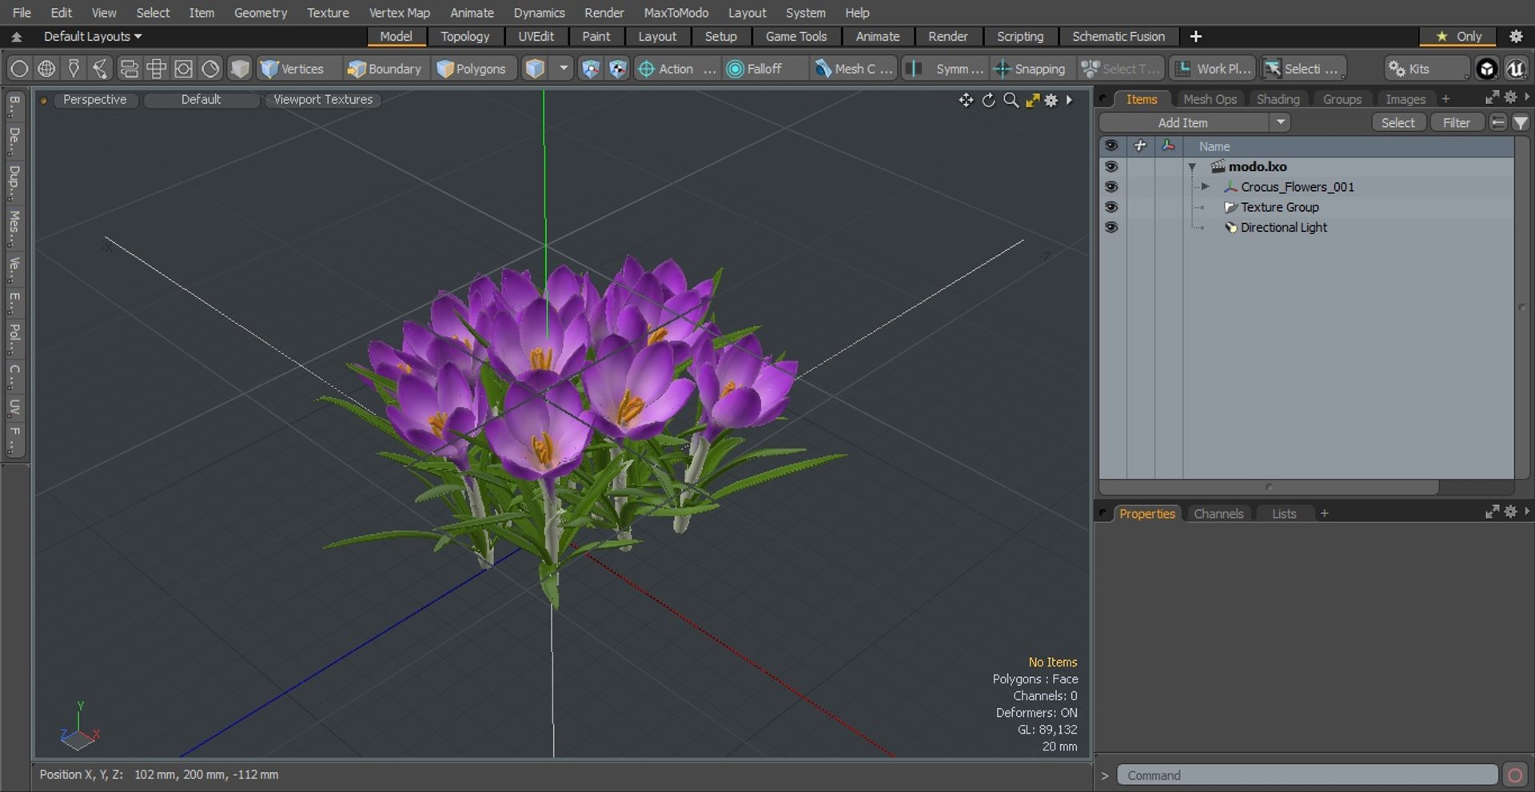Click the Boundary selection button
This screenshot has width=1535, height=792.
[x=384, y=69]
